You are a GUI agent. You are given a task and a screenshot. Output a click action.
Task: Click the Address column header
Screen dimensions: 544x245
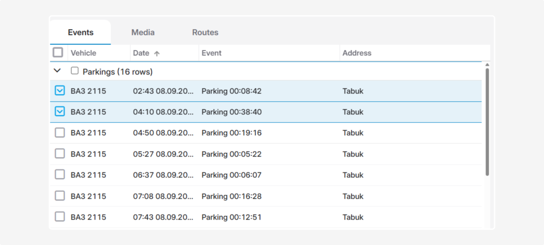(357, 53)
